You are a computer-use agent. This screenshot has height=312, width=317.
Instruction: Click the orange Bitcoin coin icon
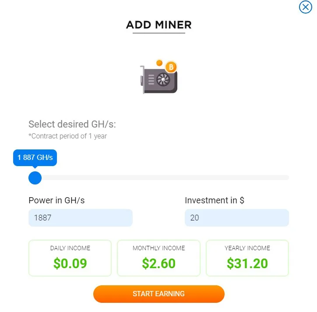click(x=171, y=67)
